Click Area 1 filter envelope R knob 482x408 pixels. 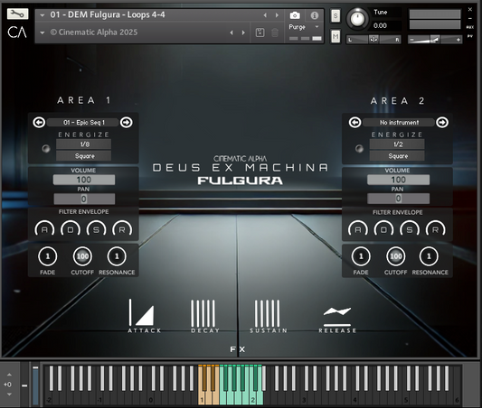click(x=122, y=229)
